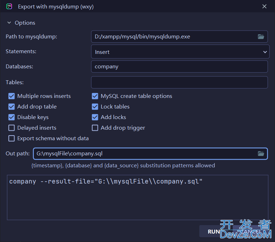The image size is (275, 242).
Task: Focus the Out path text field
Action: (x=144, y=154)
